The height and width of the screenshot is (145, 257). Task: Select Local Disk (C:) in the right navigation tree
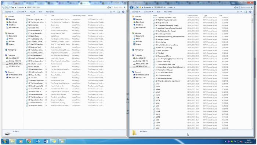[140, 58]
